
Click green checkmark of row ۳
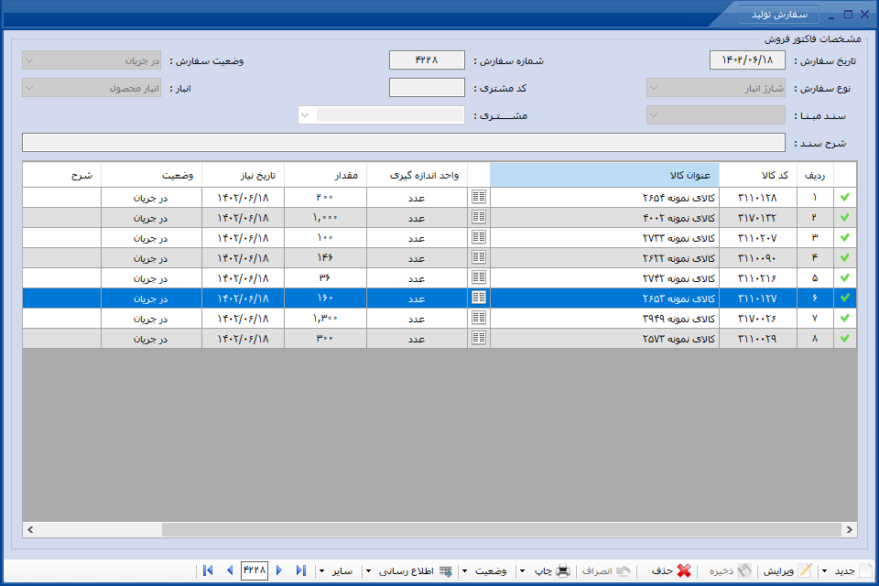point(845,237)
